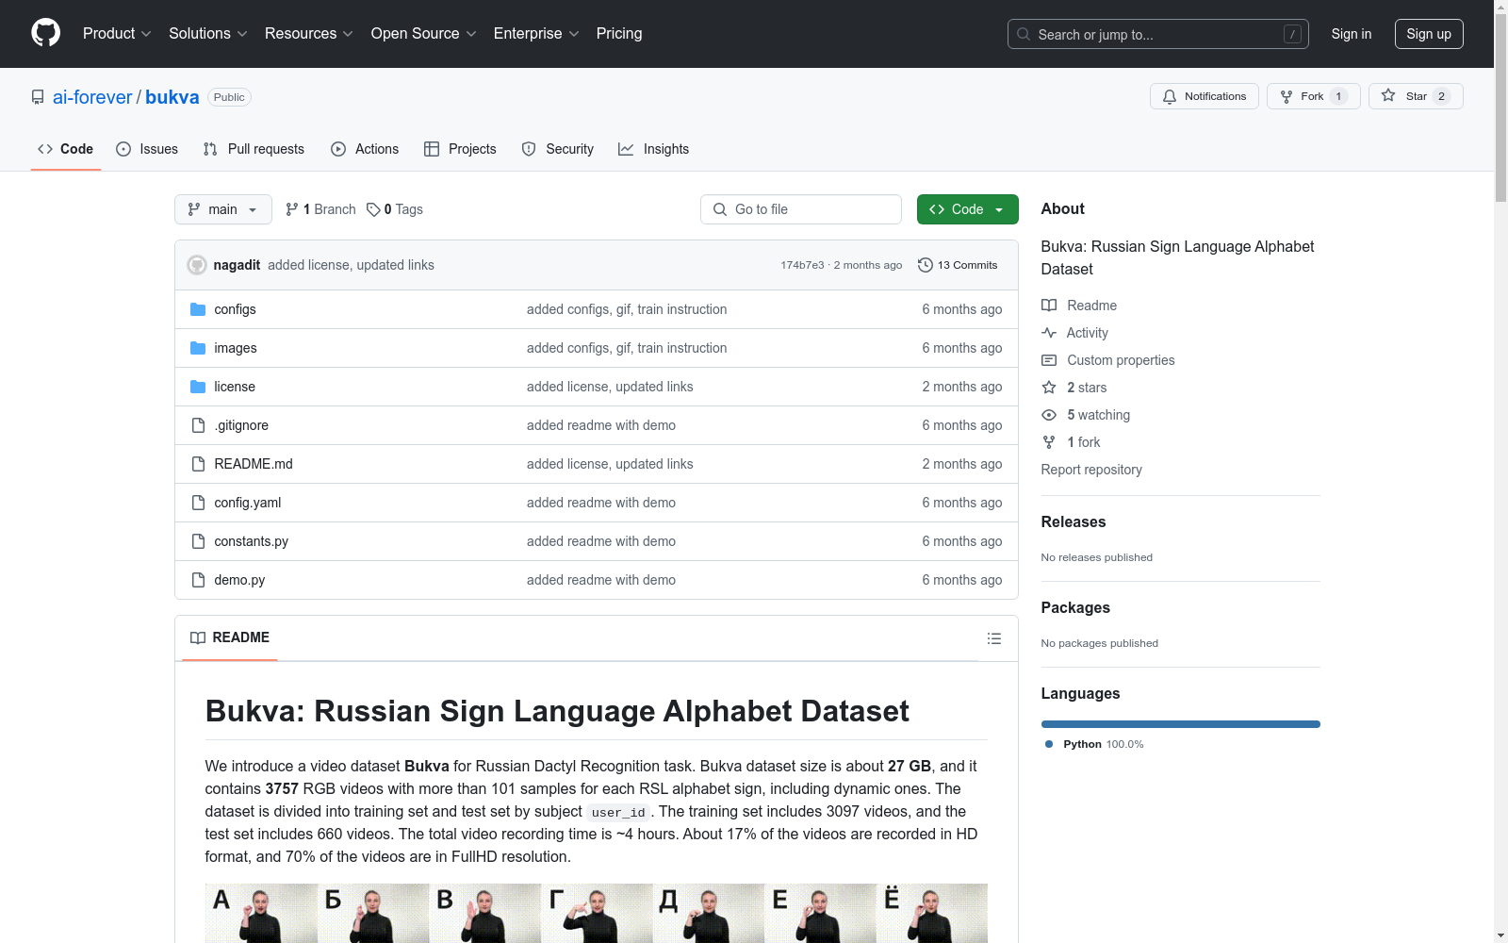1508x943 pixels.
Task: Expand the Resources menu
Action: [x=309, y=34]
